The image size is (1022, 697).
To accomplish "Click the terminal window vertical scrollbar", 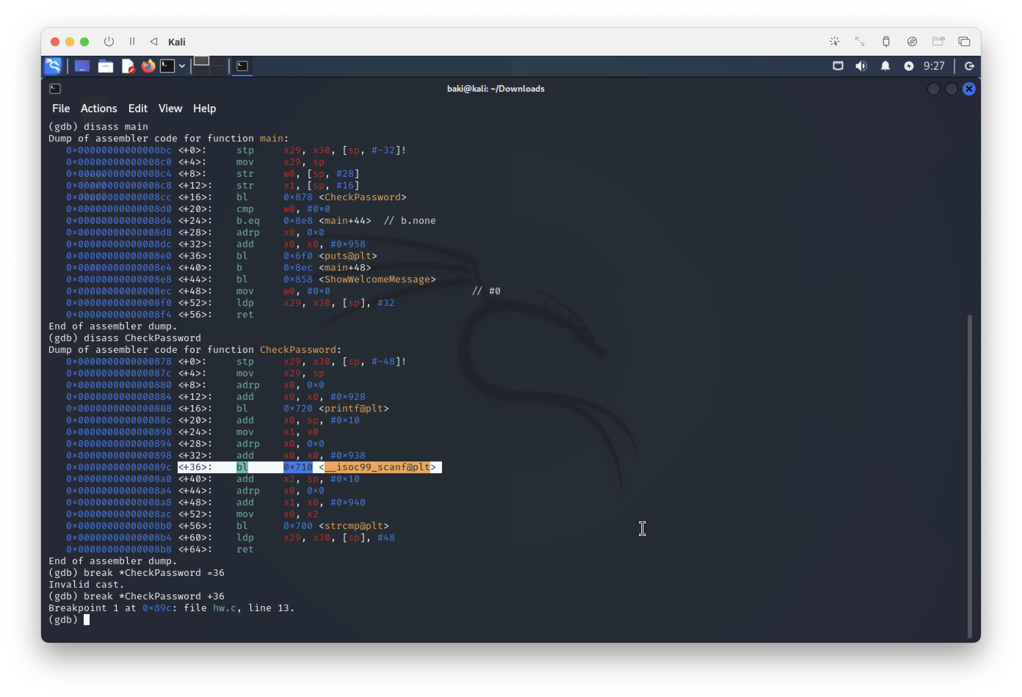I will (x=970, y=475).
